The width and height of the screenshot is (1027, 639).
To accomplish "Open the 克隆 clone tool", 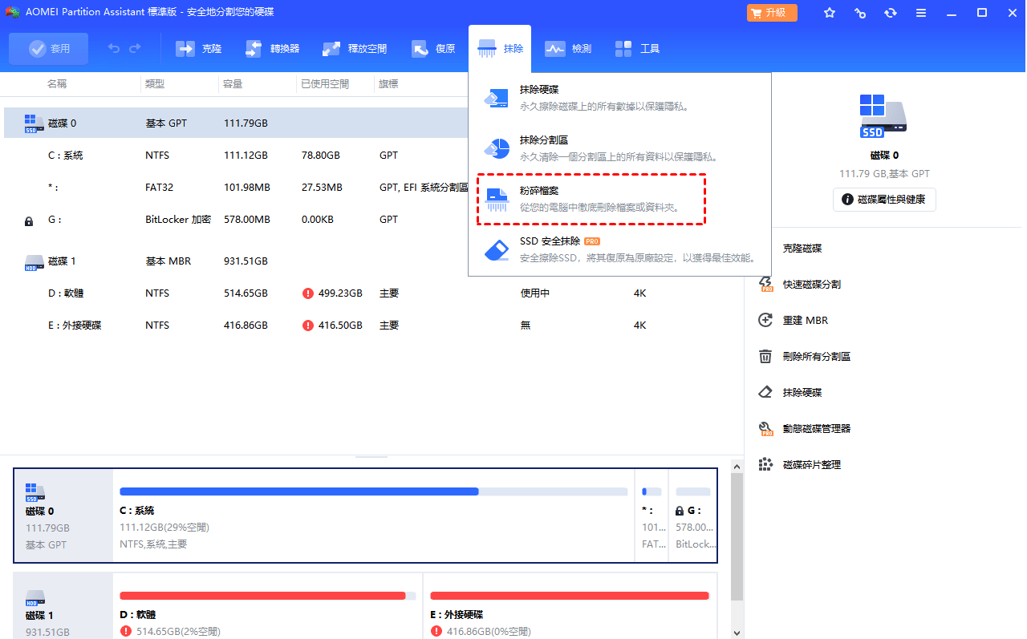I will tap(198, 49).
